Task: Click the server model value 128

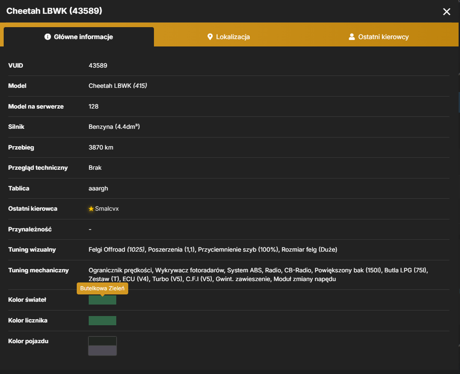Action: pyautogui.click(x=94, y=106)
